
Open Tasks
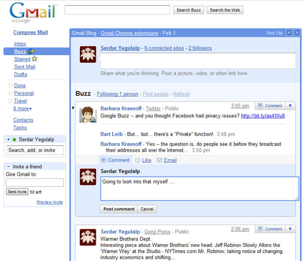[x=20, y=128]
